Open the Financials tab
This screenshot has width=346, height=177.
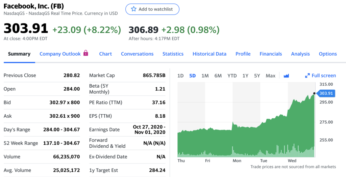[271, 54]
